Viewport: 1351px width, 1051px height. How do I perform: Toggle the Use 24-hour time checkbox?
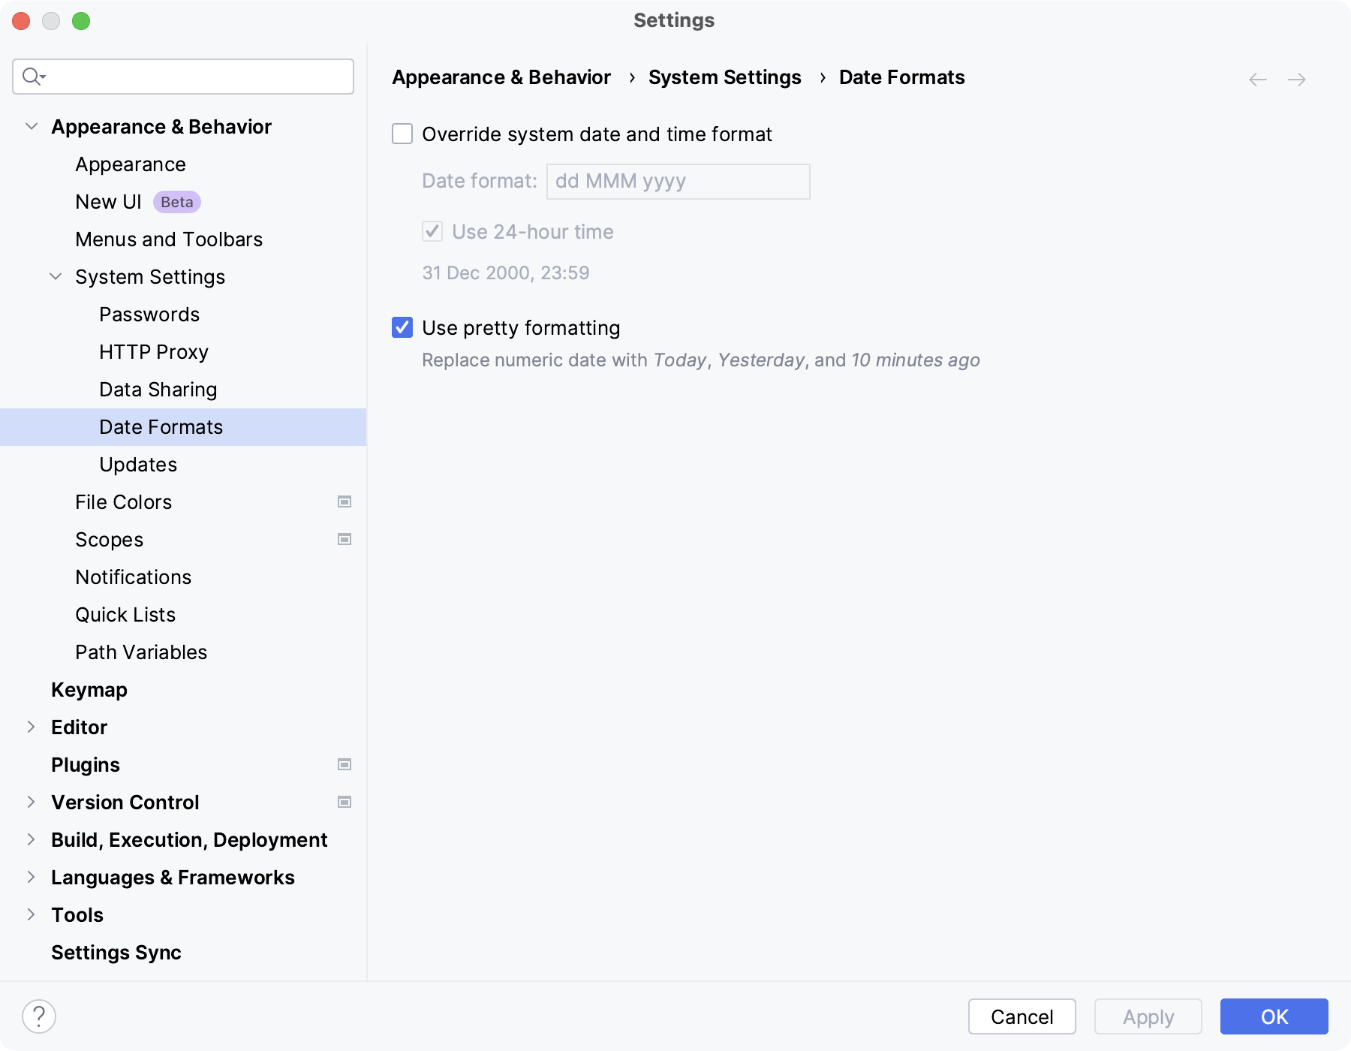(x=432, y=231)
